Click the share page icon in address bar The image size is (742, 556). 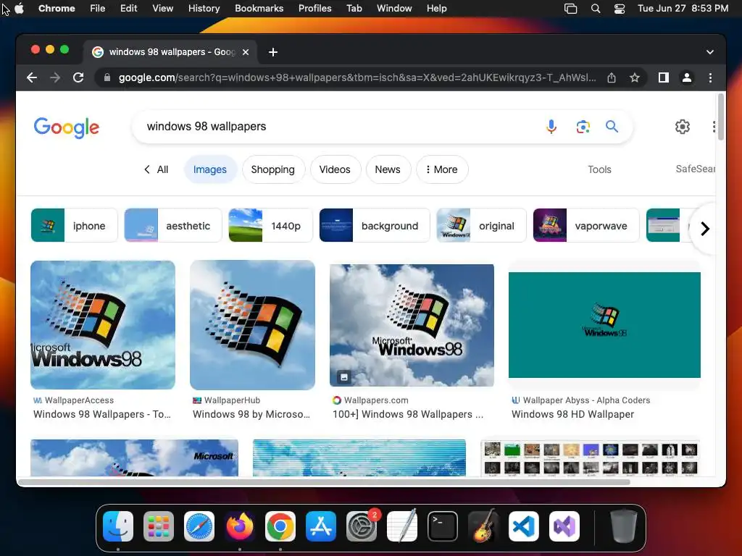612,77
